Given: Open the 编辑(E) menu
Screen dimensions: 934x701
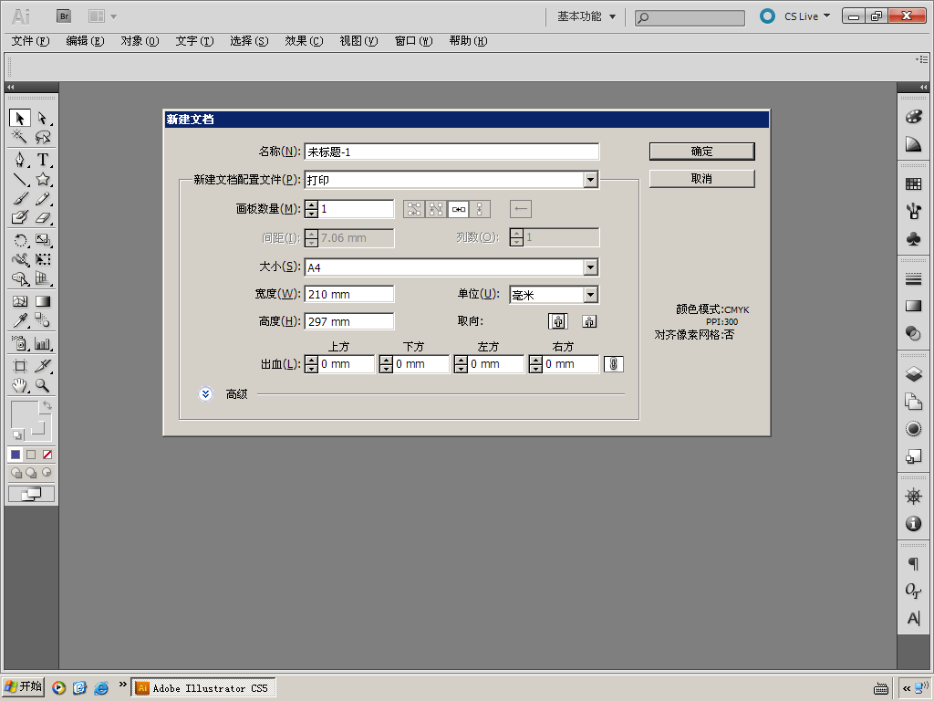Looking at the screenshot, I should click(85, 41).
